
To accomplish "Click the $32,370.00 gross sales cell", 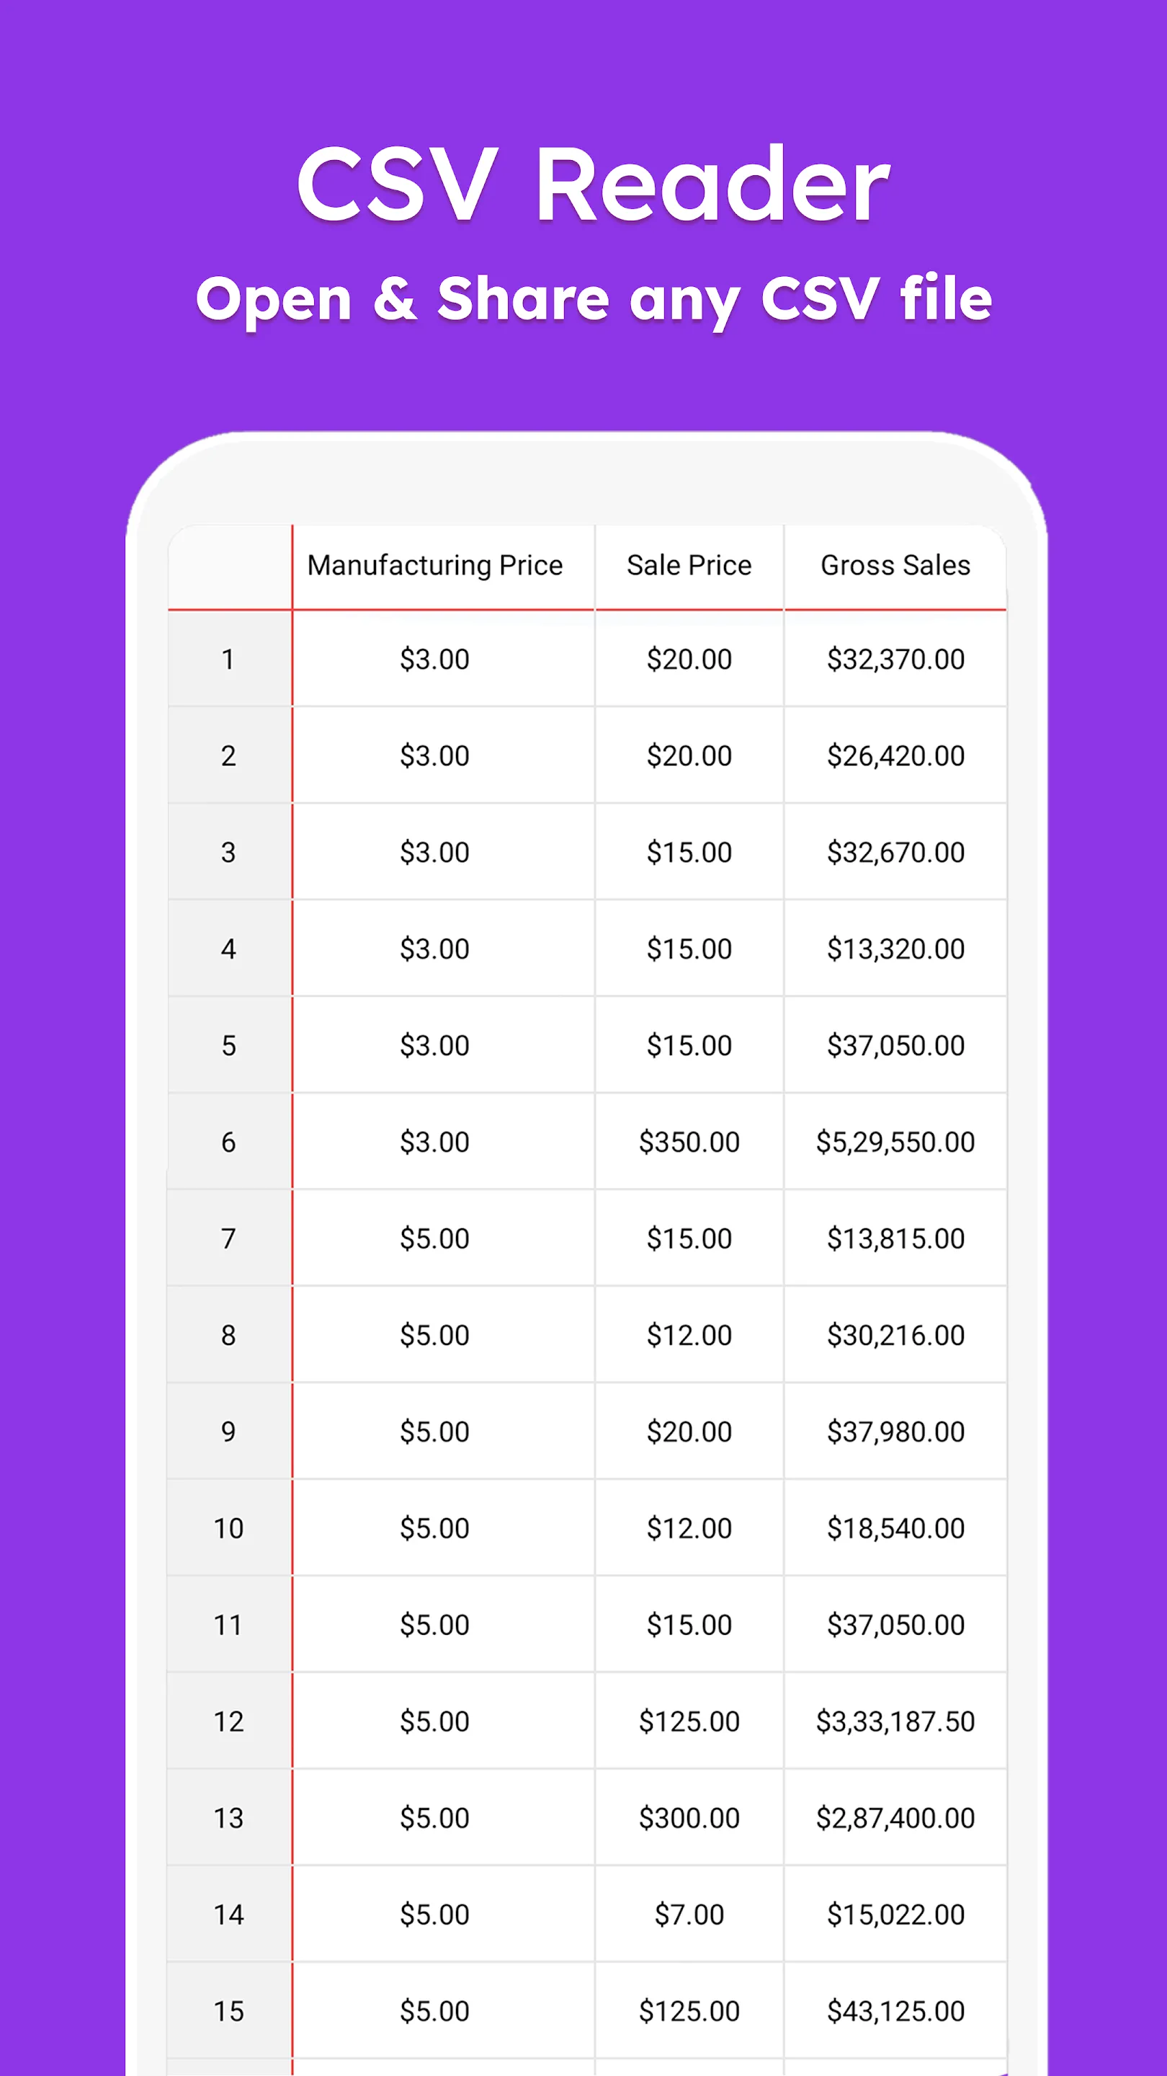I will coord(895,660).
